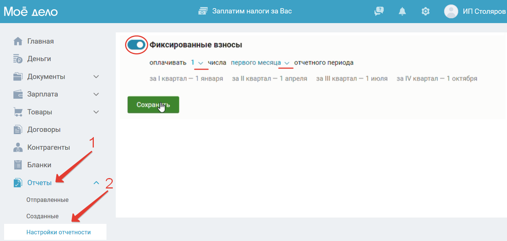Click the Документы menu label

(46, 77)
